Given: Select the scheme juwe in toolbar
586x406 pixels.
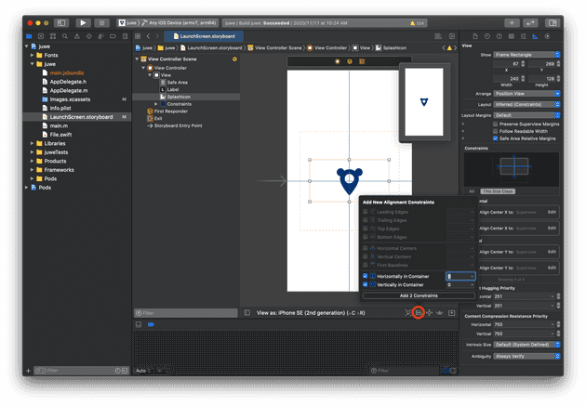Looking at the screenshot, I should tap(127, 23).
